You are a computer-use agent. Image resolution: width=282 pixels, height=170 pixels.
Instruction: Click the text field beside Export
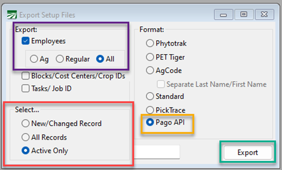(x=157, y=152)
